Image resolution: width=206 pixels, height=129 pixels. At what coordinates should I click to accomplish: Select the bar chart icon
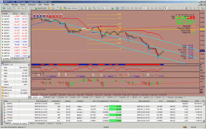[82, 8]
